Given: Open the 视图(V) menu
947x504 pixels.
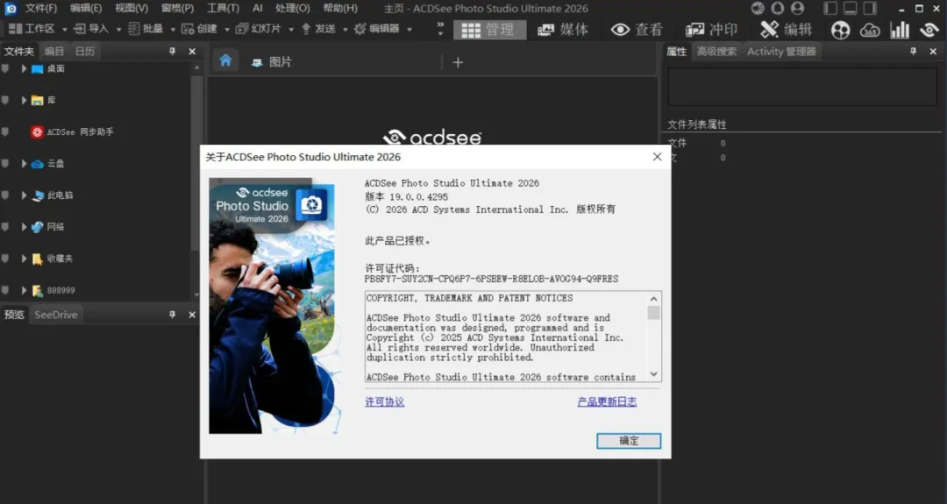Looking at the screenshot, I should (131, 9).
